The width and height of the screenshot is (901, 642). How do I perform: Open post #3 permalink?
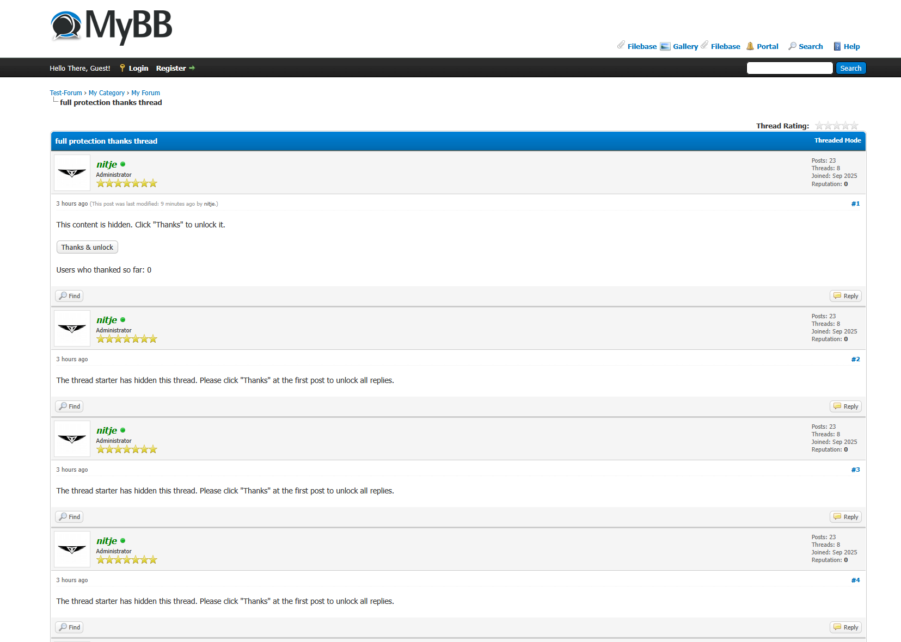(x=855, y=470)
